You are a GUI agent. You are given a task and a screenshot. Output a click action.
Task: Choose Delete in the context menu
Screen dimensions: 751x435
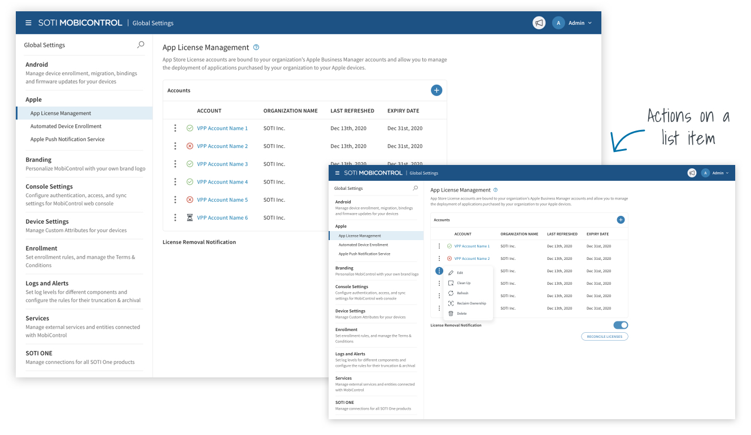(x=461, y=314)
